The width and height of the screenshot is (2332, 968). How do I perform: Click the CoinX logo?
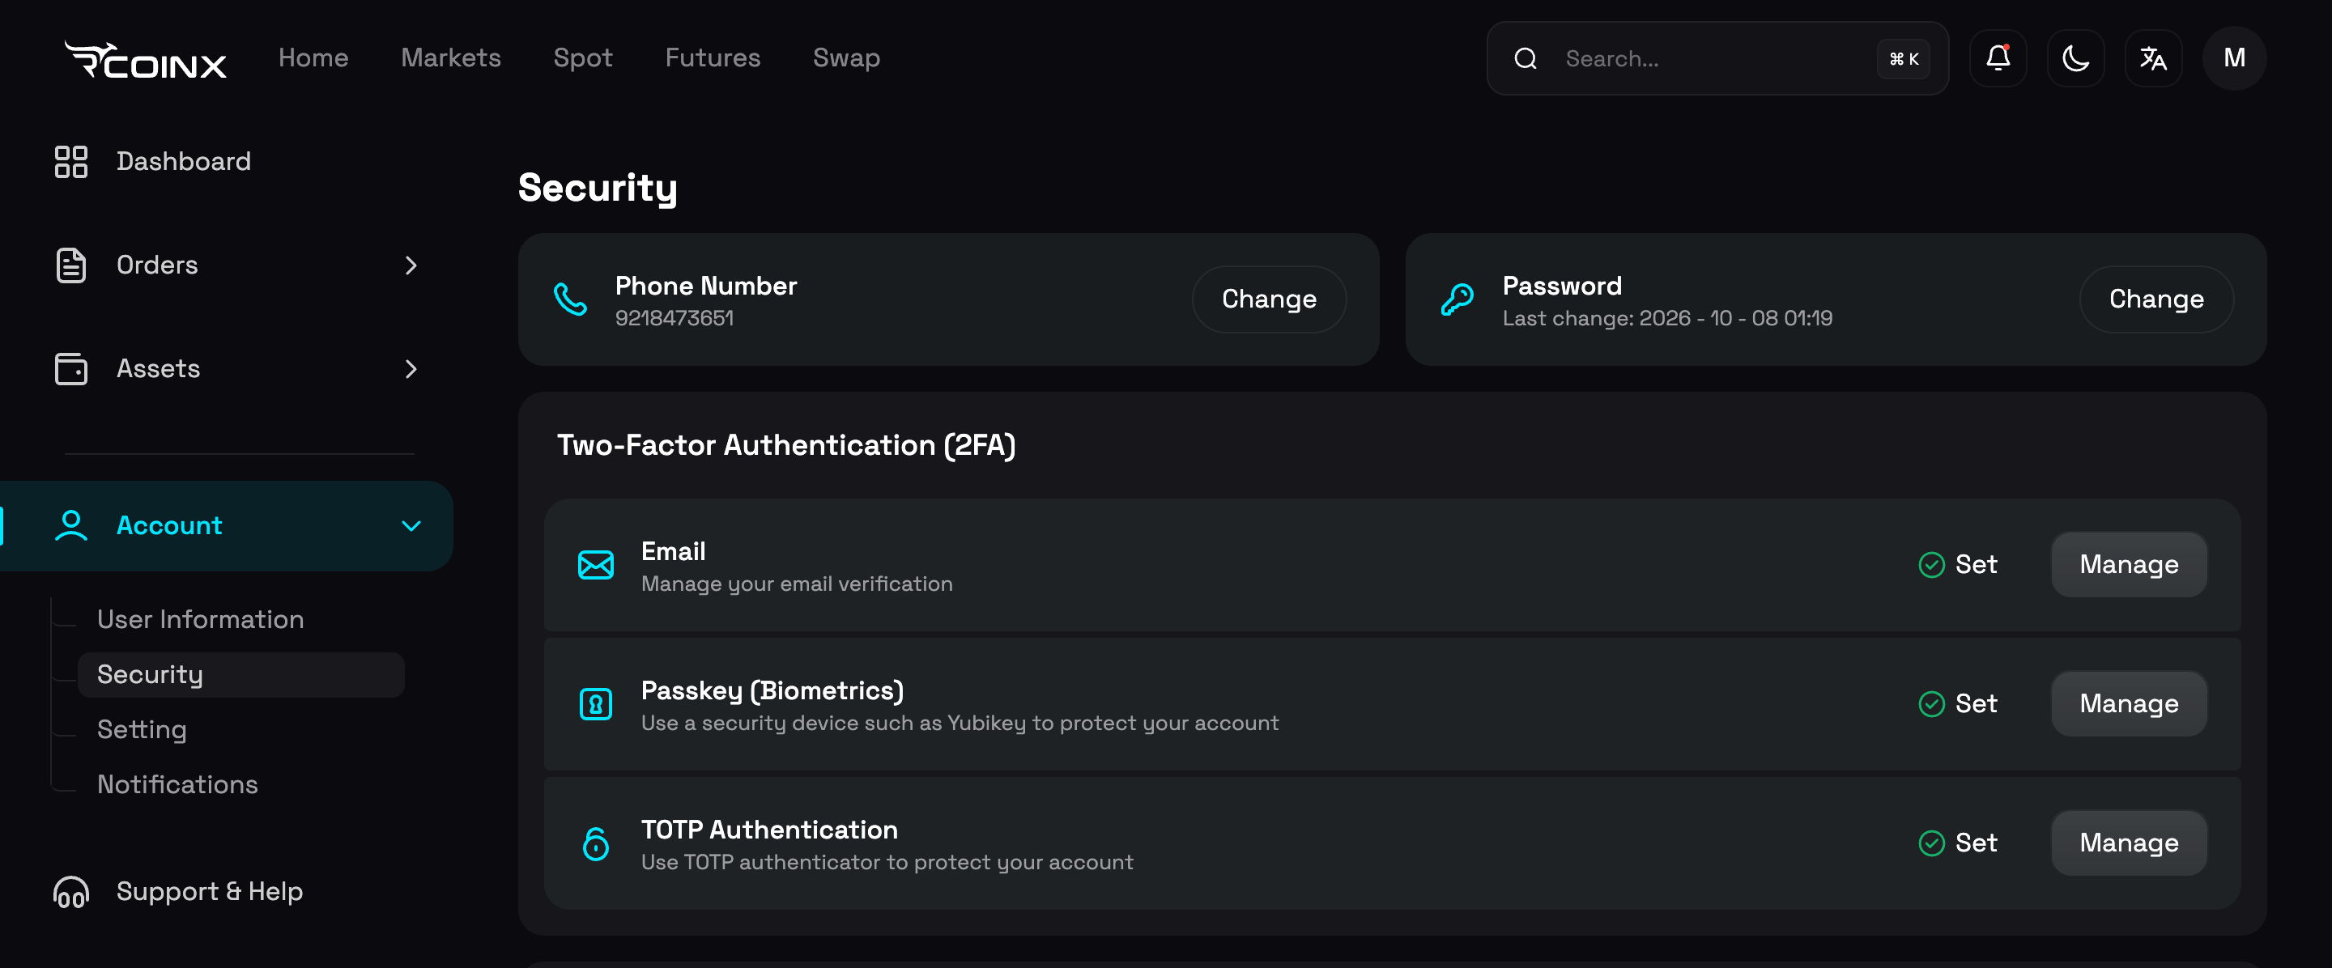146,60
